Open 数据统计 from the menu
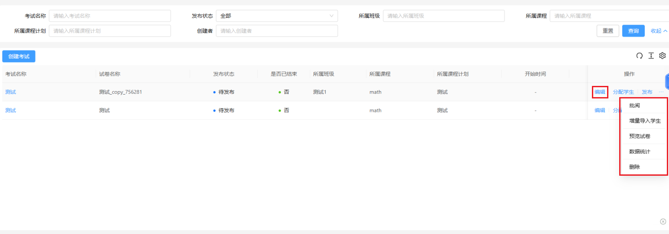669x234 pixels. (x=640, y=152)
